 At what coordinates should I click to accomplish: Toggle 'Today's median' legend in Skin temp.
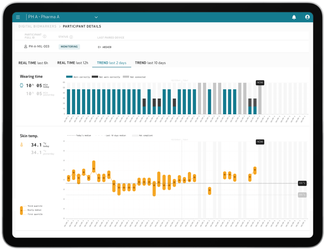(79, 135)
